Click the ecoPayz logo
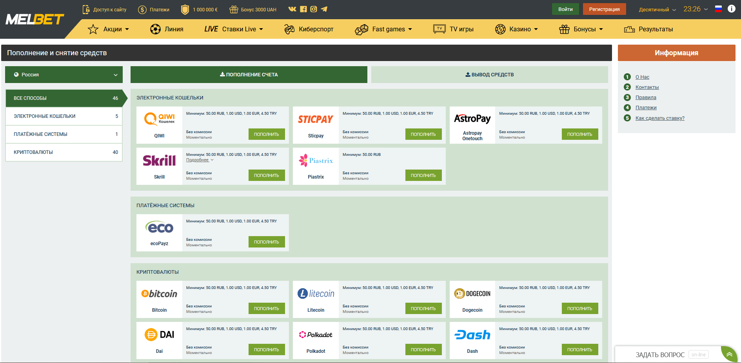Viewport: 741px width, 363px height. coord(159,227)
